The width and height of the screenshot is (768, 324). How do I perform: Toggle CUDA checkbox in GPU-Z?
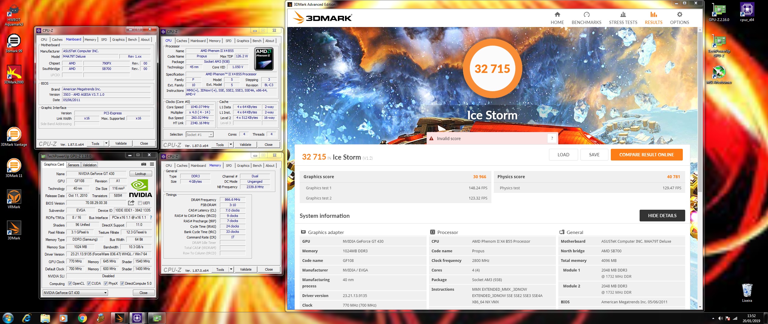pyautogui.click(x=89, y=283)
